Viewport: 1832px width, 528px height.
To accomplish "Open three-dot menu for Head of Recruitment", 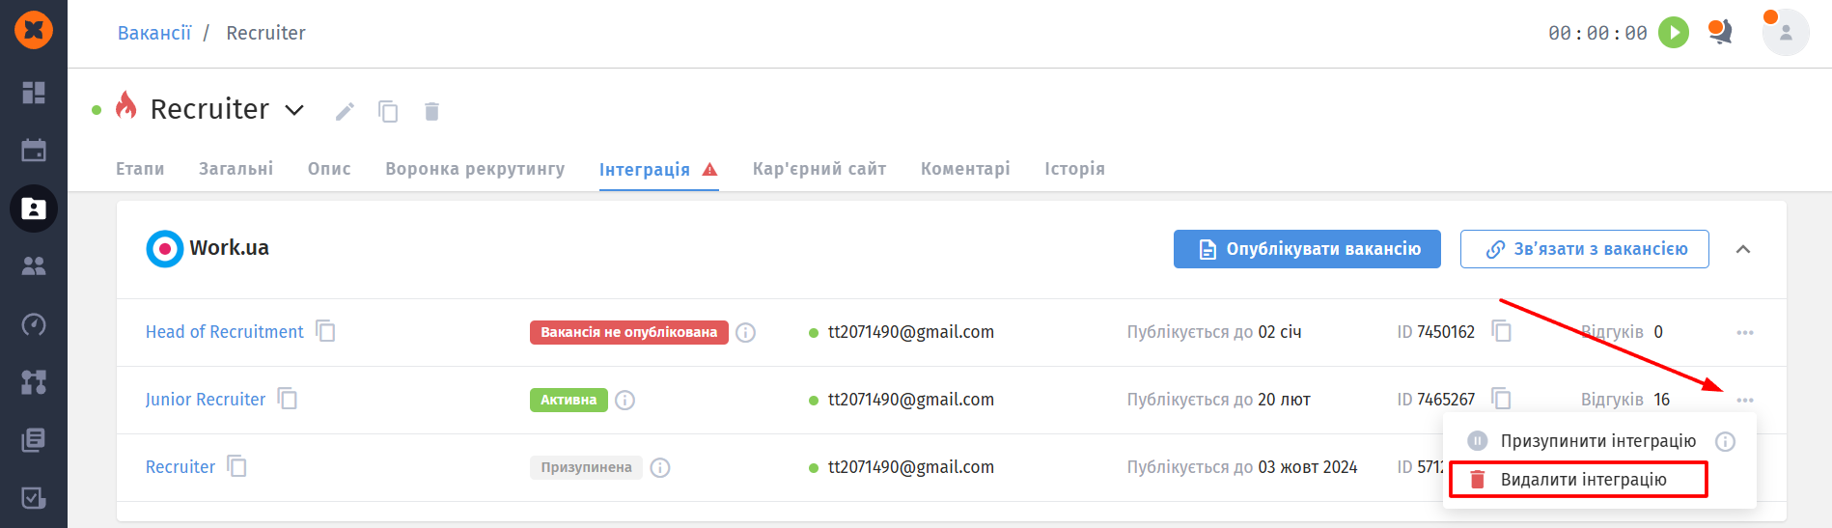I will coord(1745,333).
